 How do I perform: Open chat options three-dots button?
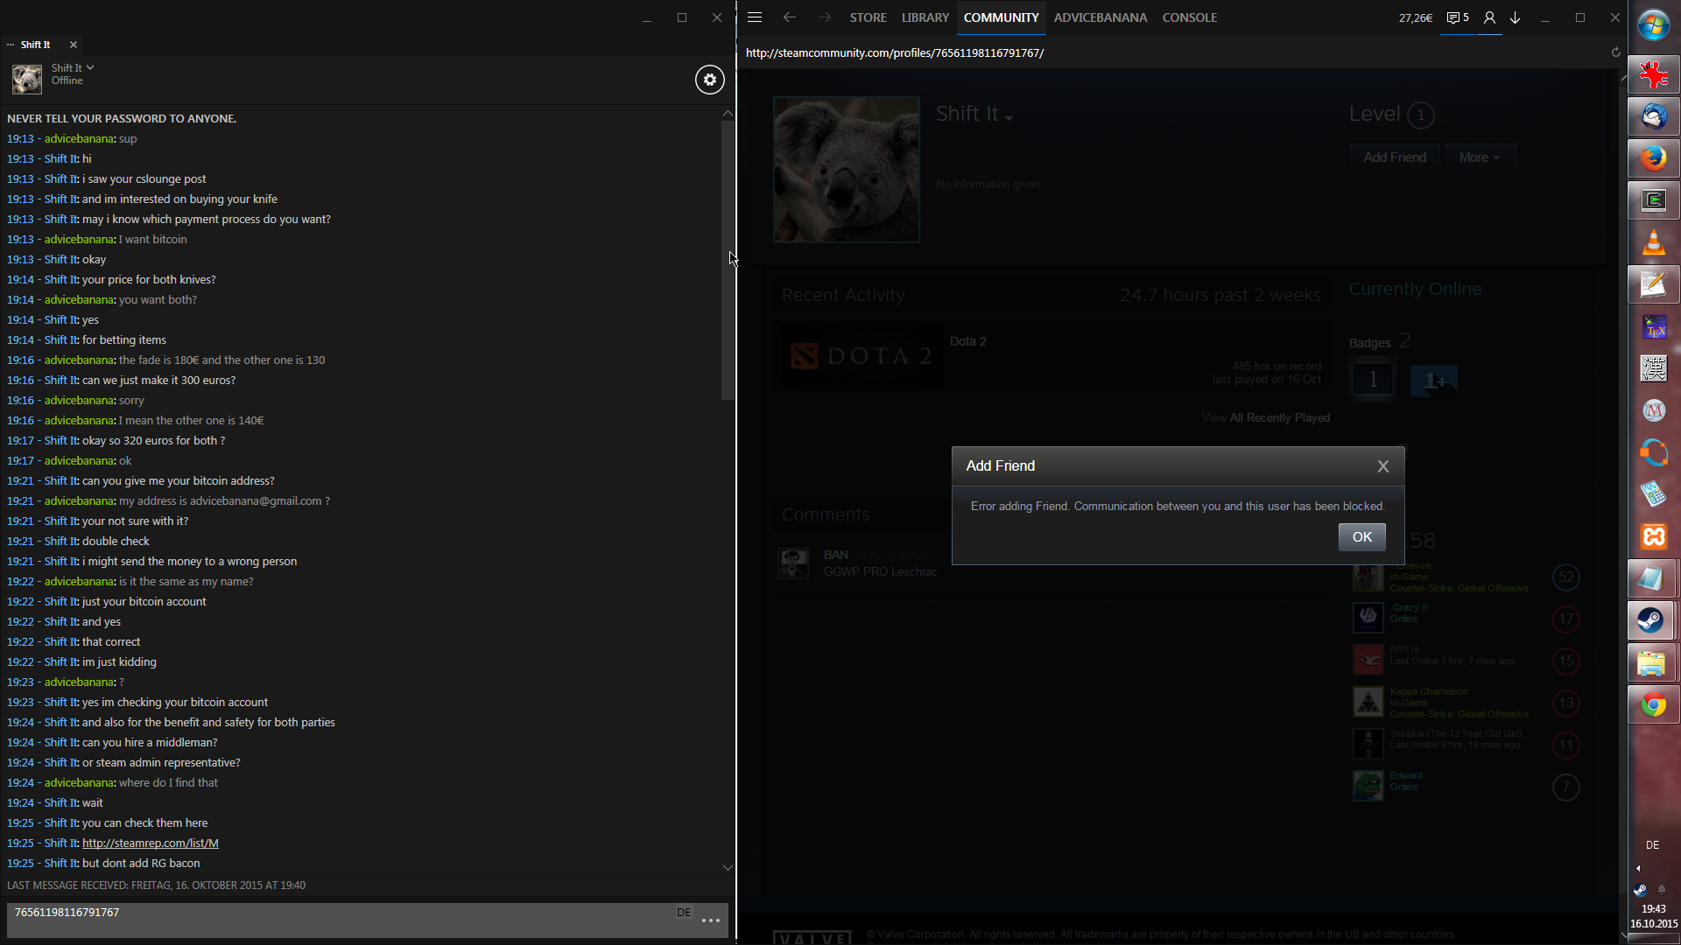click(x=711, y=920)
